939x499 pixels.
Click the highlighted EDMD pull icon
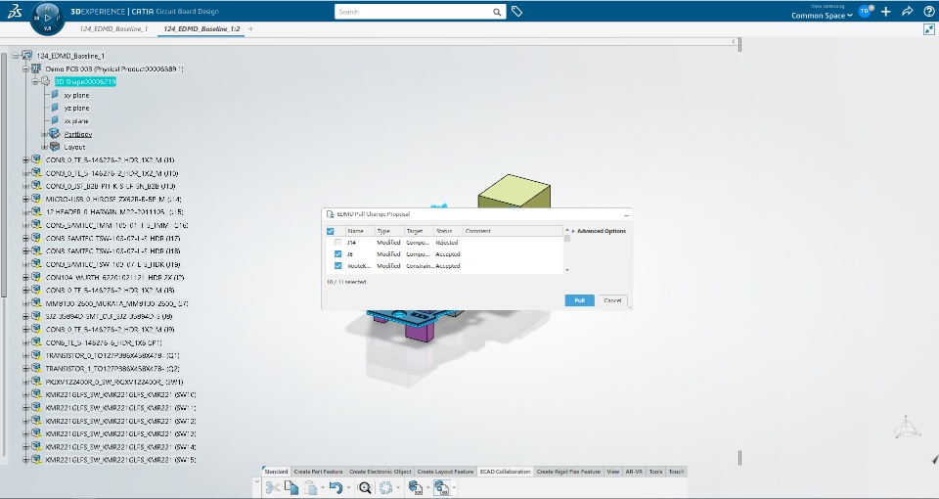pyautogui.click(x=441, y=487)
